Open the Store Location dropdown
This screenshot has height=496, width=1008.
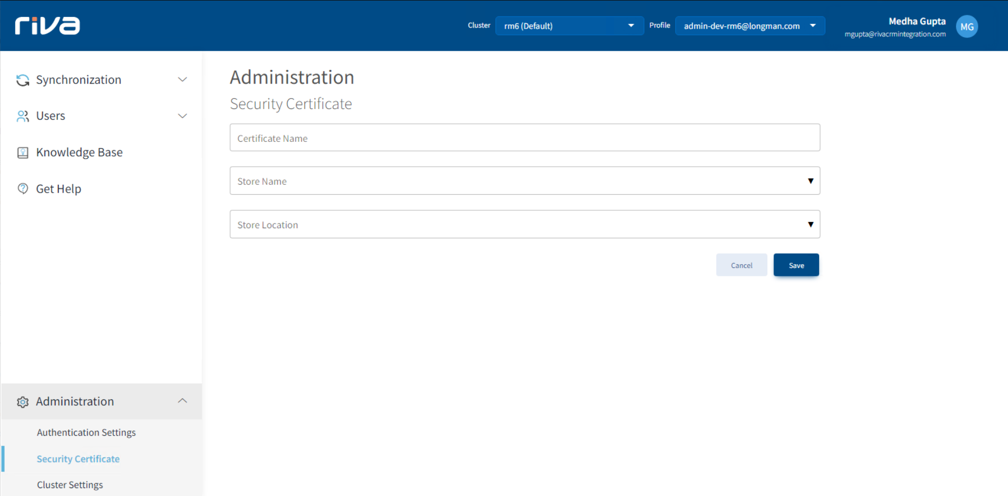(x=525, y=224)
